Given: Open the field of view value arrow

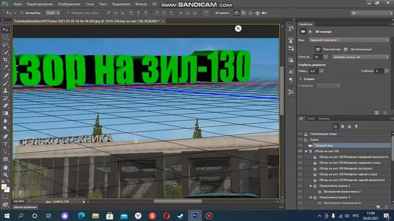Looking at the screenshot, I should (x=326, y=57).
